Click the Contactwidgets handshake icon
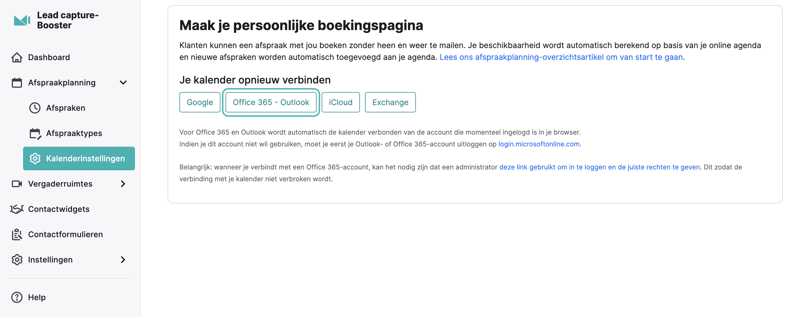This screenshot has width=789, height=317. click(x=17, y=209)
